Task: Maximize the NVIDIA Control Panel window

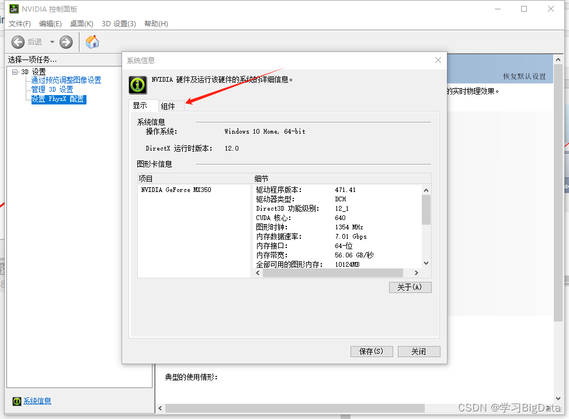Action: pyautogui.click(x=524, y=9)
